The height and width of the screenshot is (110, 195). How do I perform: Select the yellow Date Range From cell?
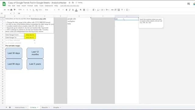click(x=30, y=35)
